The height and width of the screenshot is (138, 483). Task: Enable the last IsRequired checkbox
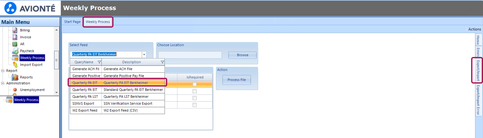[x=194, y=105]
